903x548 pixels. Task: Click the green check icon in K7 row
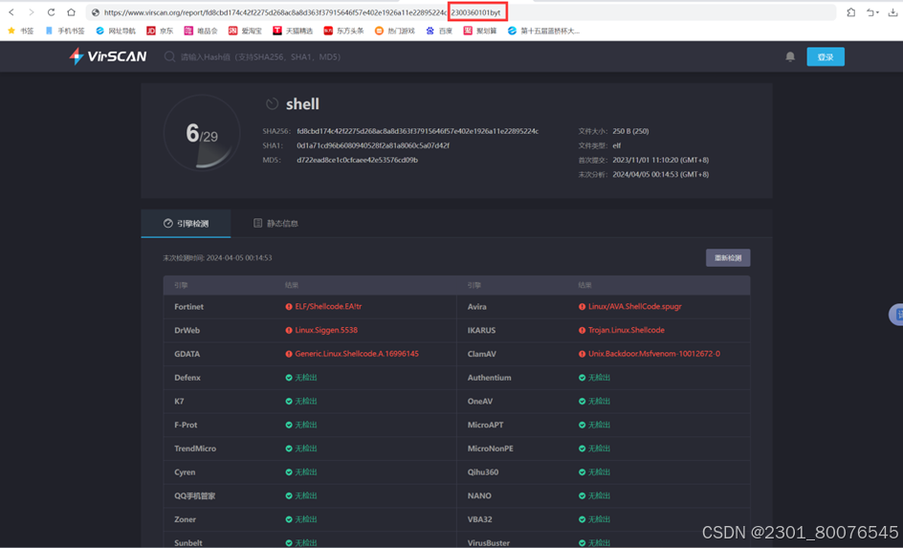click(x=289, y=402)
